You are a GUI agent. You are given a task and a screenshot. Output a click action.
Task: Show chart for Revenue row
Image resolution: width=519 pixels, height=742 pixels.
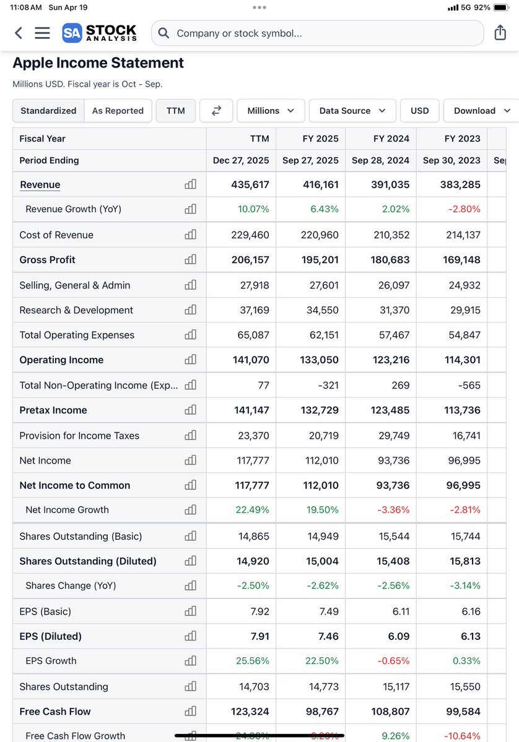point(190,184)
